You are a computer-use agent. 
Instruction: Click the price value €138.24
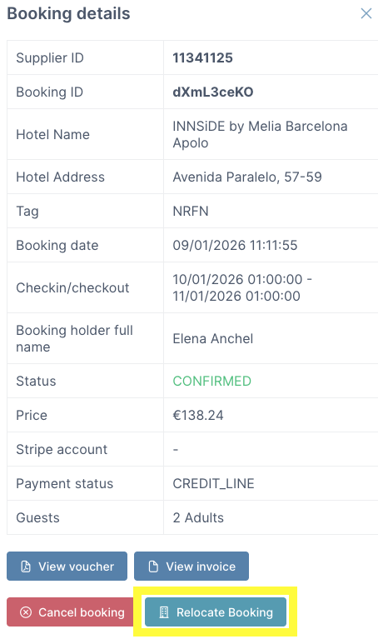198,415
